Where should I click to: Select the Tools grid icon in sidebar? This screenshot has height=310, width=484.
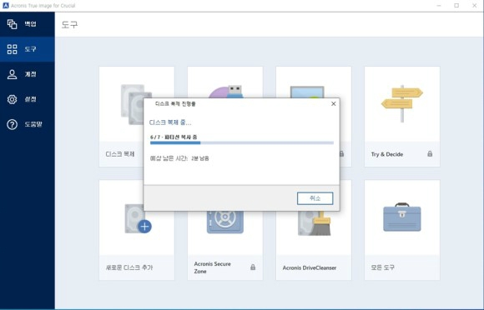[x=12, y=49]
